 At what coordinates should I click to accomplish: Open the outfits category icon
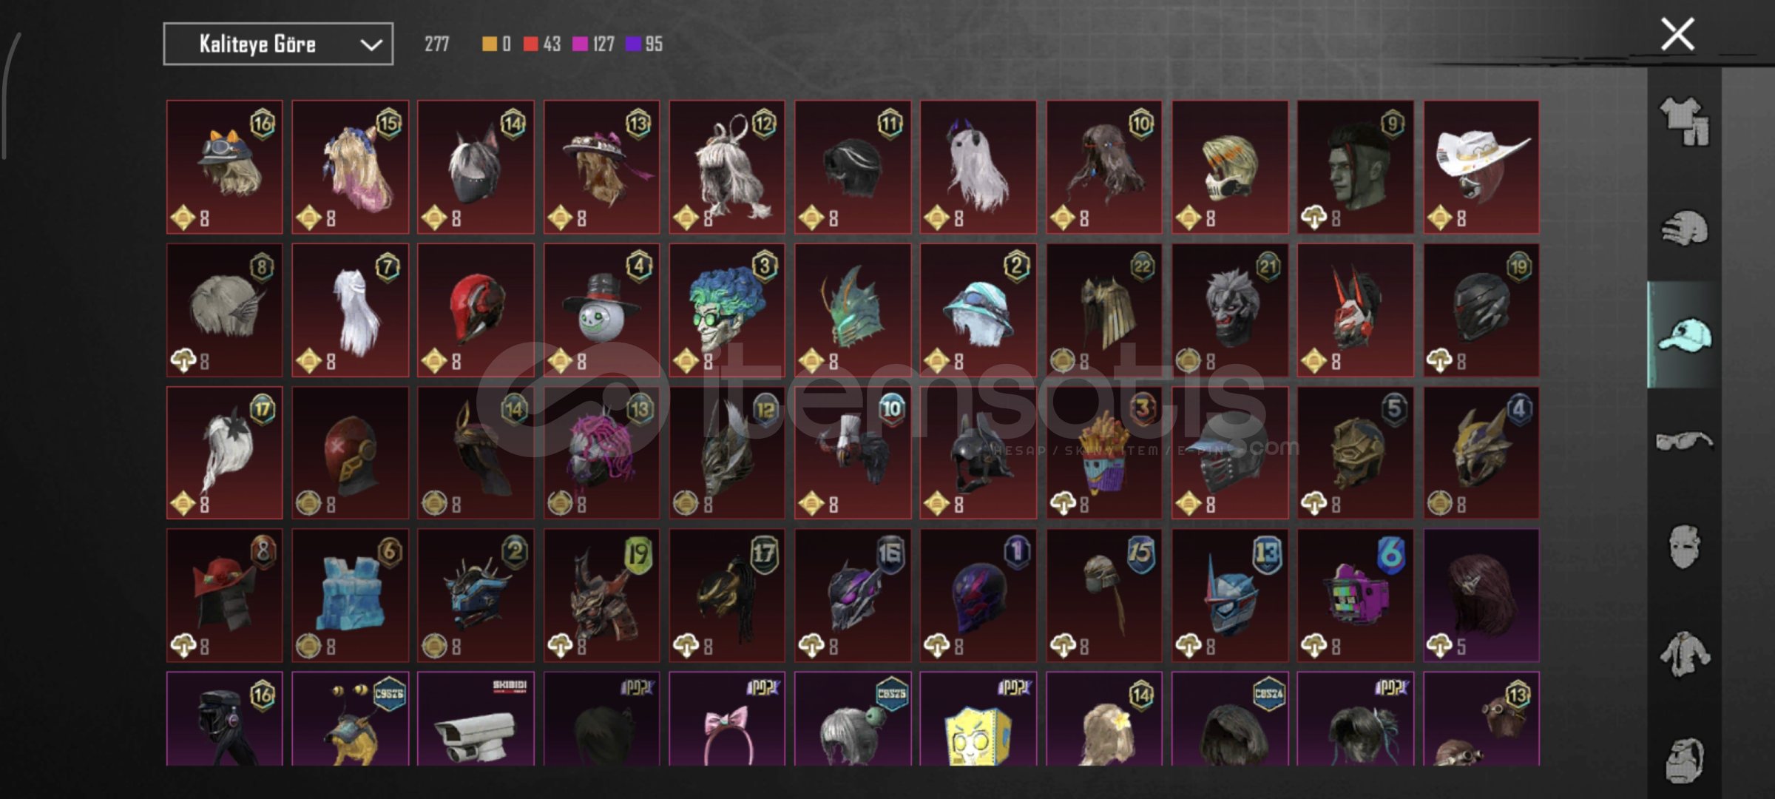1684,122
